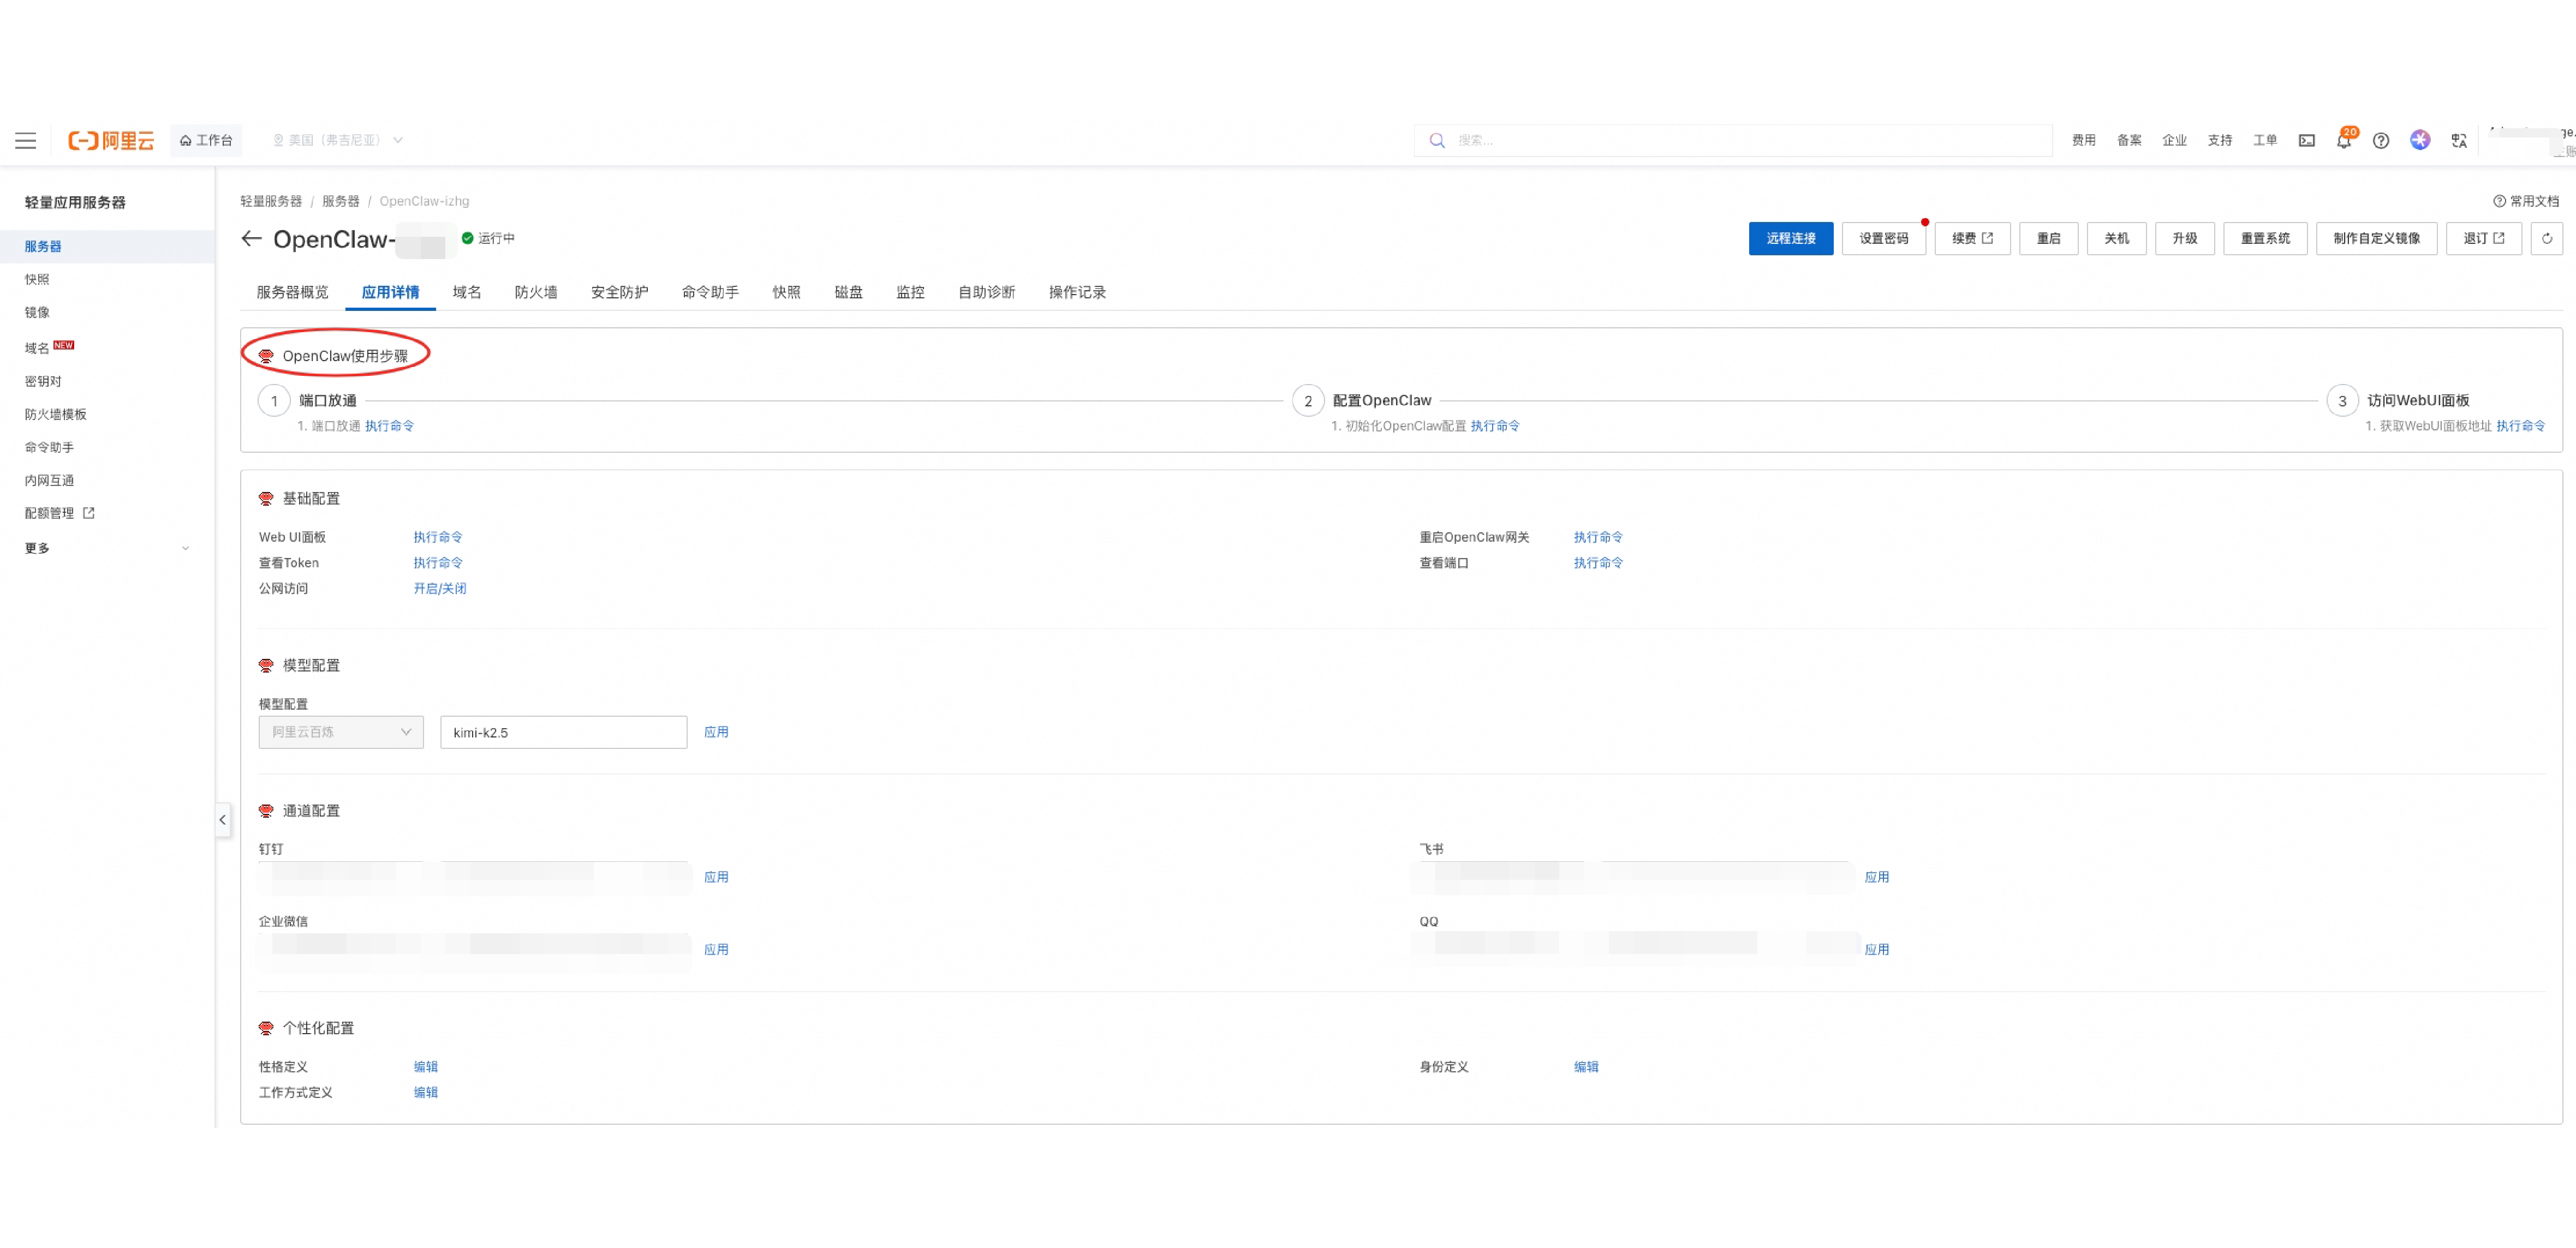This screenshot has height=1248, width=2576.
Task: Open the AI assistant icon
Action: (x=2420, y=140)
